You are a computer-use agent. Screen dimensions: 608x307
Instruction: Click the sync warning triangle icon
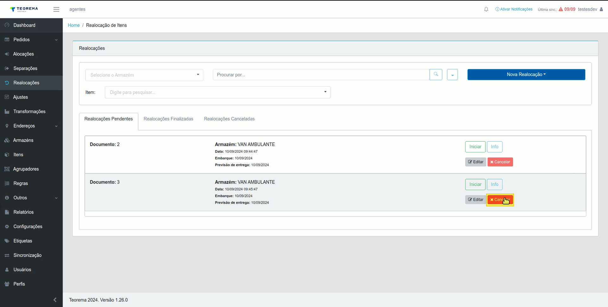[561, 9]
